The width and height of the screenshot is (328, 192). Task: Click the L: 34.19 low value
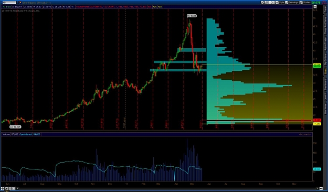click(x=47, y=7)
